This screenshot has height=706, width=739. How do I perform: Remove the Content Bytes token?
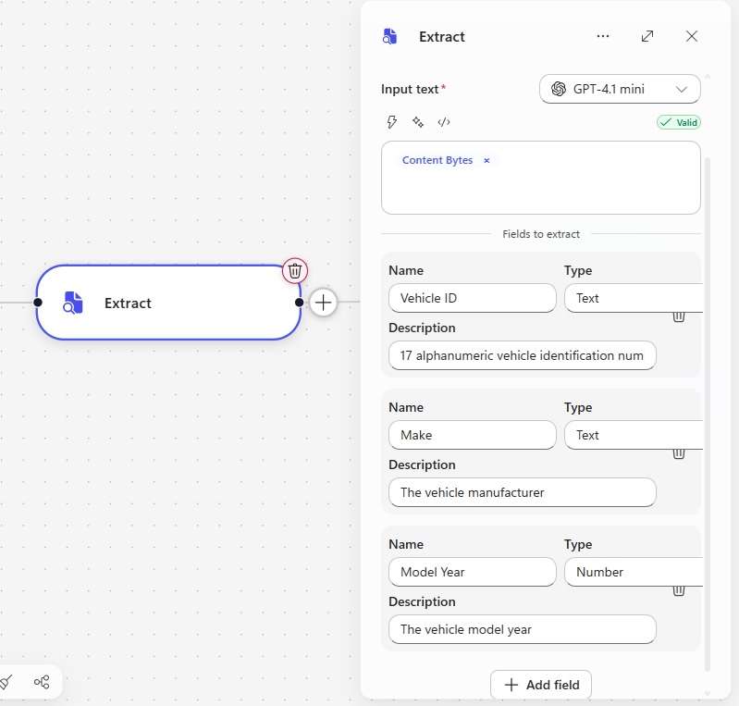click(487, 161)
